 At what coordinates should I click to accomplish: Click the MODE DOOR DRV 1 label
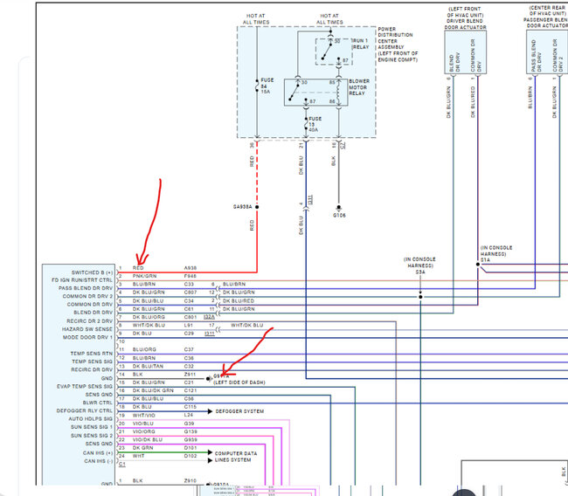click(x=87, y=337)
